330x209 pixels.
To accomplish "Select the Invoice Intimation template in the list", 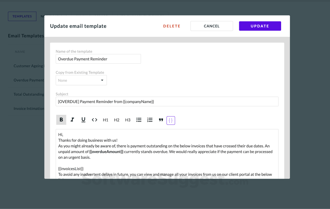I will [28, 108].
